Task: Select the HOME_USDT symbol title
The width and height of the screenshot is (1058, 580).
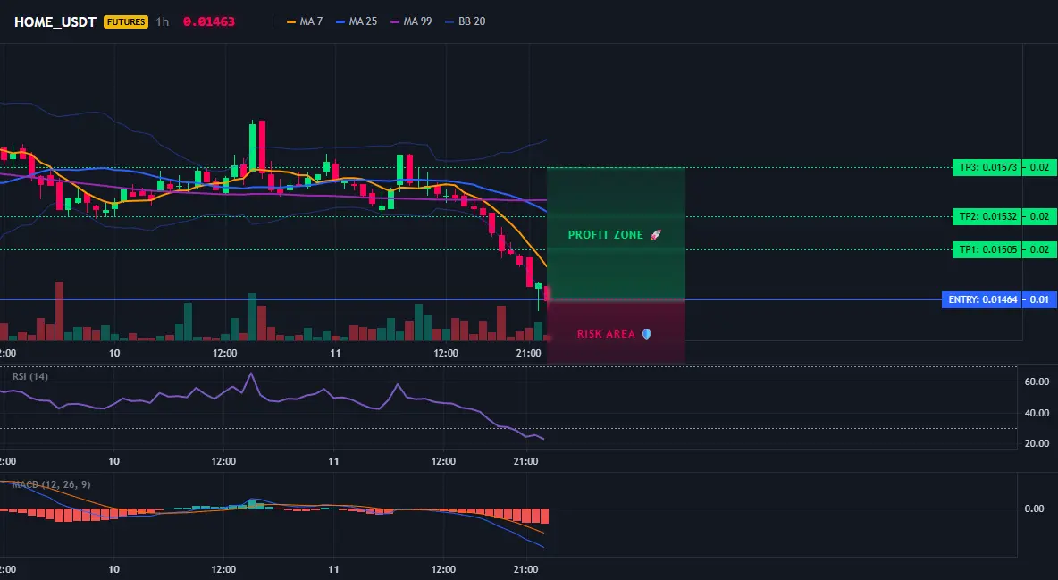Action: click(x=55, y=21)
